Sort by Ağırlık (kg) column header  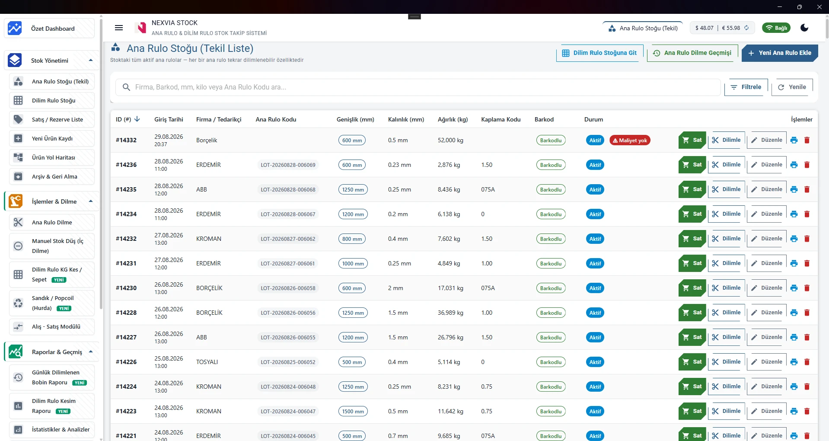[x=453, y=119]
